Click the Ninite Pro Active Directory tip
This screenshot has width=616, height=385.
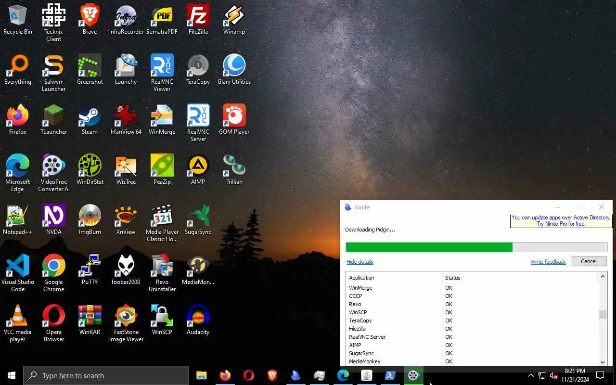pyautogui.click(x=561, y=221)
